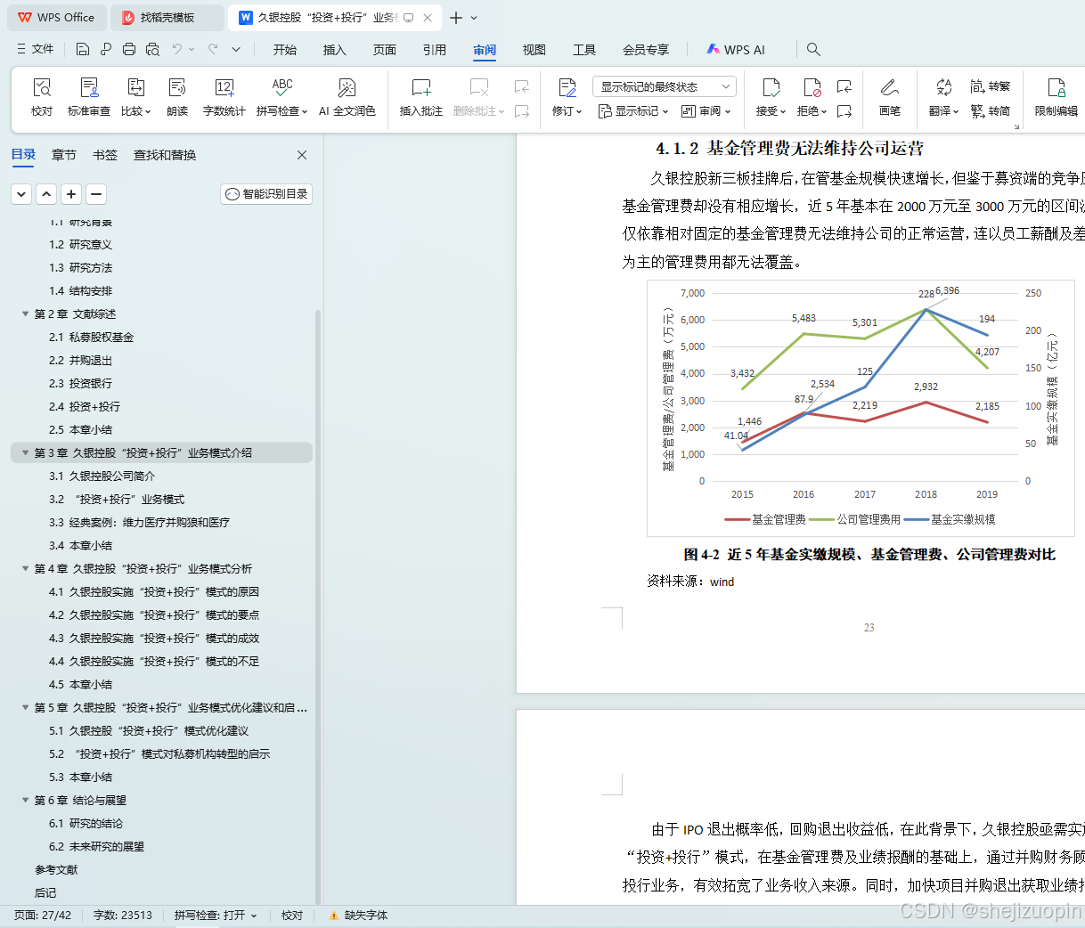Open AI 全文润色 tool

click(x=347, y=97)
